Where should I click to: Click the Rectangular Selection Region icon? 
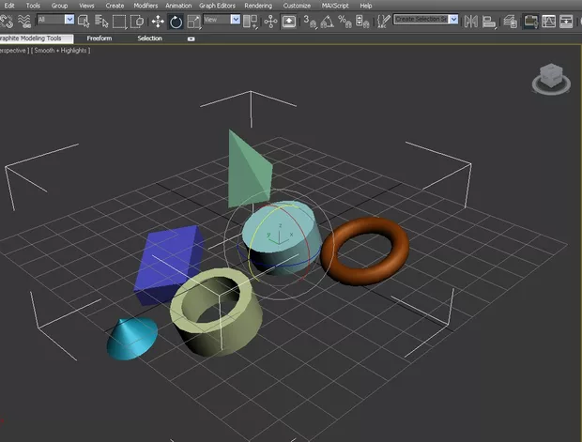click(119, 21)
